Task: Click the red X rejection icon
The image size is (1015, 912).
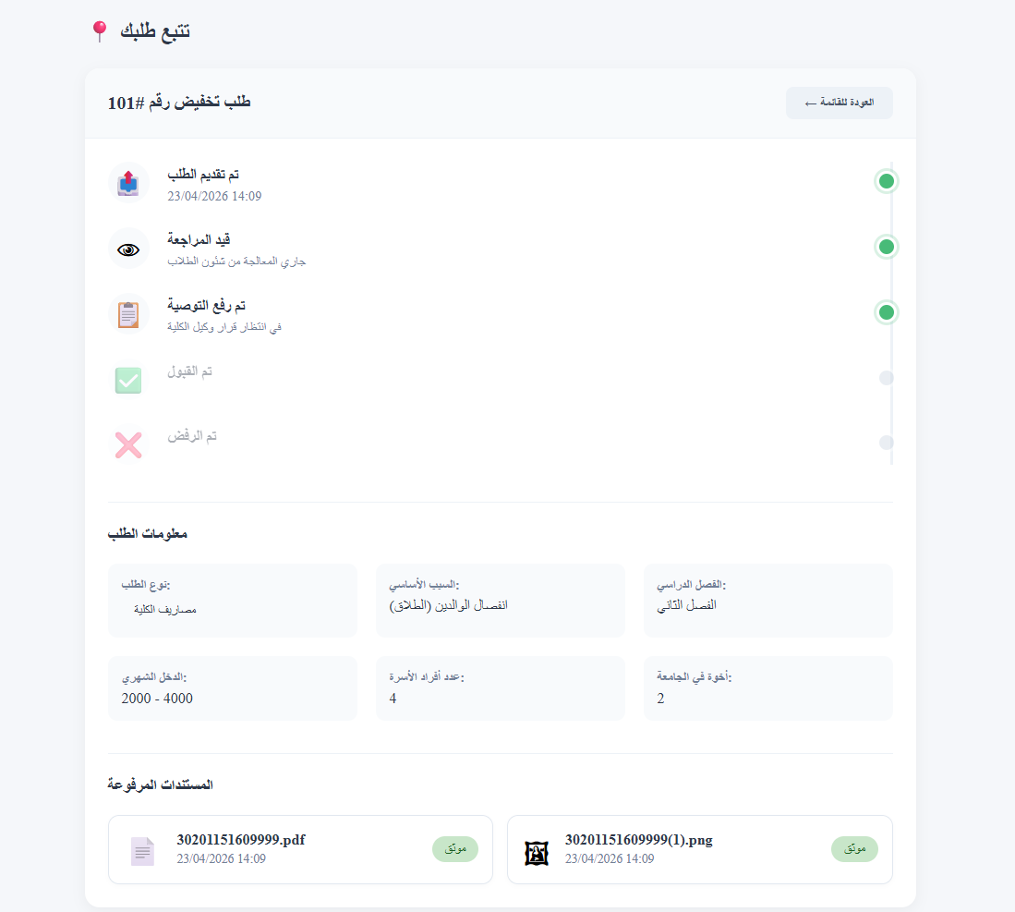Action: pos(128,444)
